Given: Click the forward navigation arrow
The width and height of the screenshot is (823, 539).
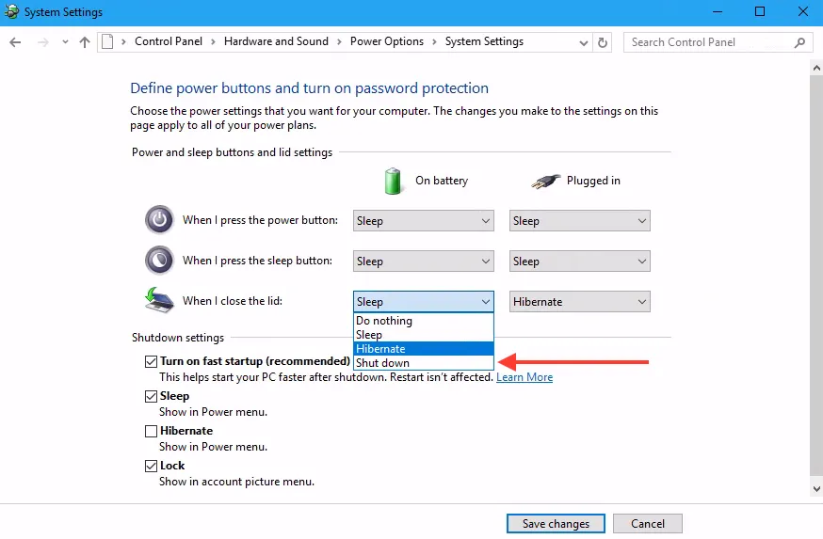Looking at the screenshot, I should coord(43,42).
